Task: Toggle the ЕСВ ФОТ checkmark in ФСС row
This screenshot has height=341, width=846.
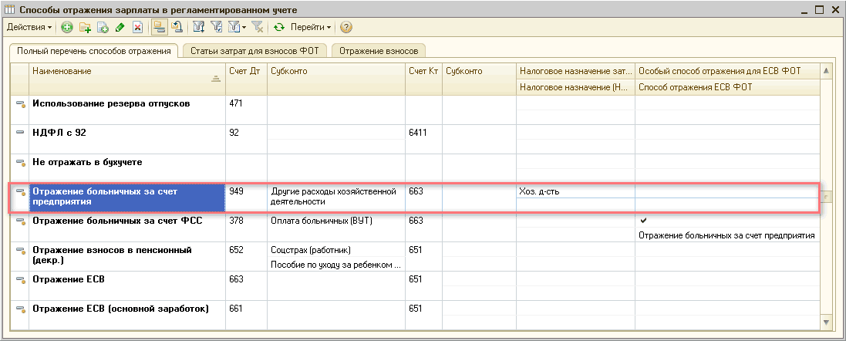Action: point(644,220)
